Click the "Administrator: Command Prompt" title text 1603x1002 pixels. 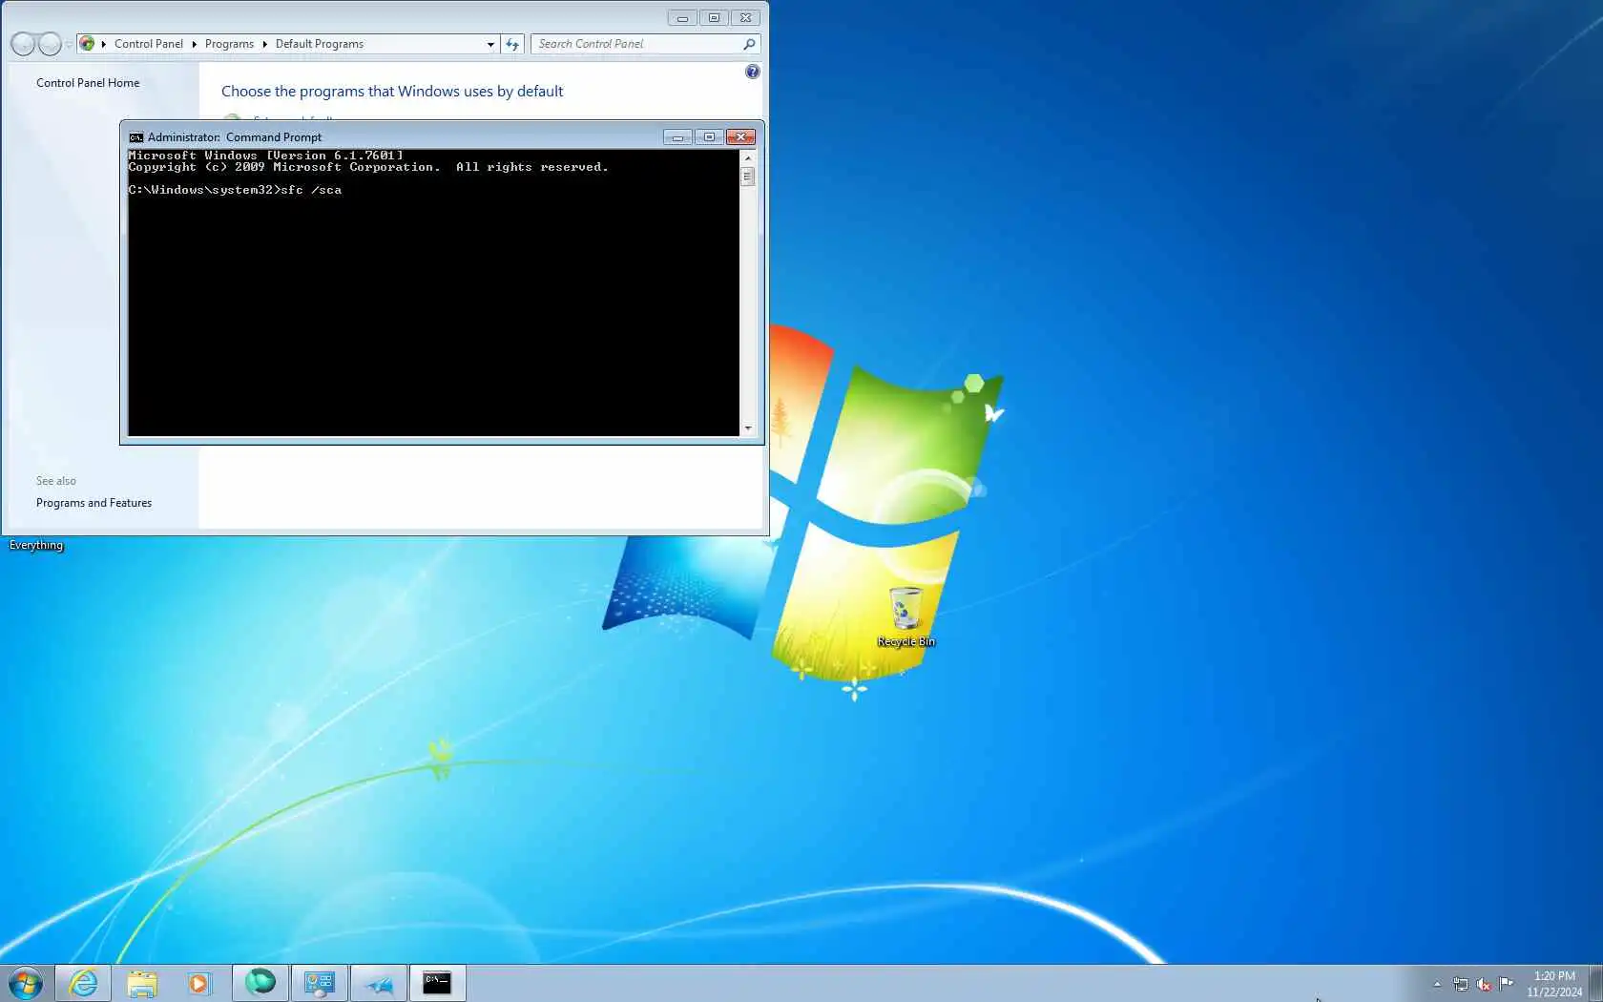(235, 137)
